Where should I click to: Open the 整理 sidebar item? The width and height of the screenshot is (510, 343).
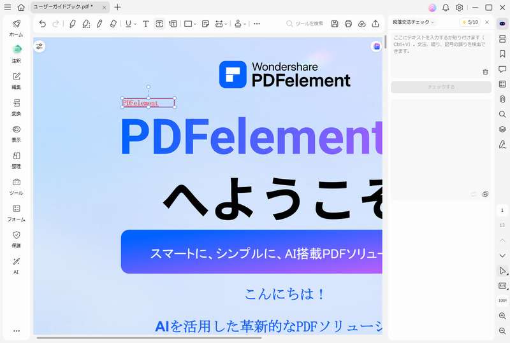(17, 160)
